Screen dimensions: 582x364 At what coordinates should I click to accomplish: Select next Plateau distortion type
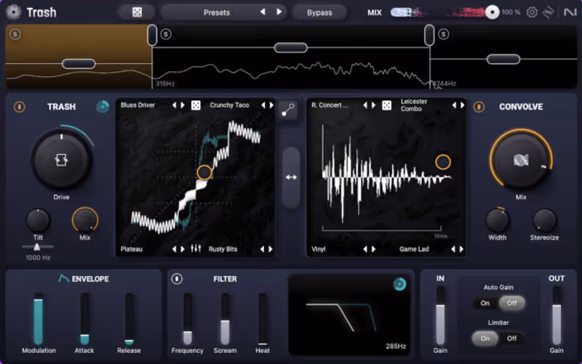click(x=183, y=249)
